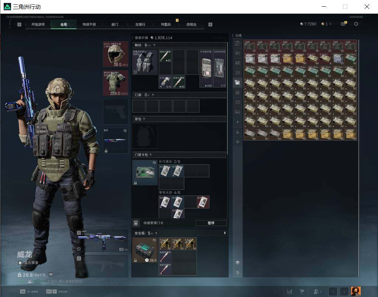378x297 pixels.
Task: Toggle the 显示装备 checkbox
Action: [x=20, y=263]
